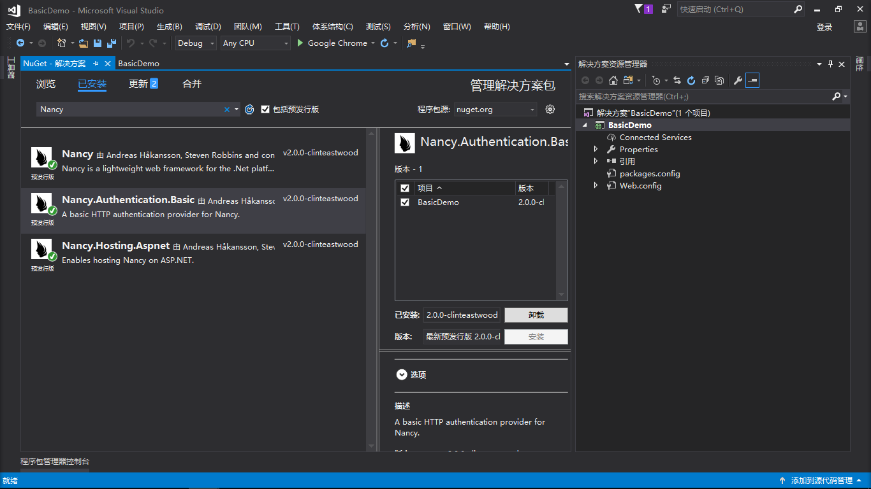871x489 pixels.
Task: Click the 卸载 button
Action: tap(536, 315)
